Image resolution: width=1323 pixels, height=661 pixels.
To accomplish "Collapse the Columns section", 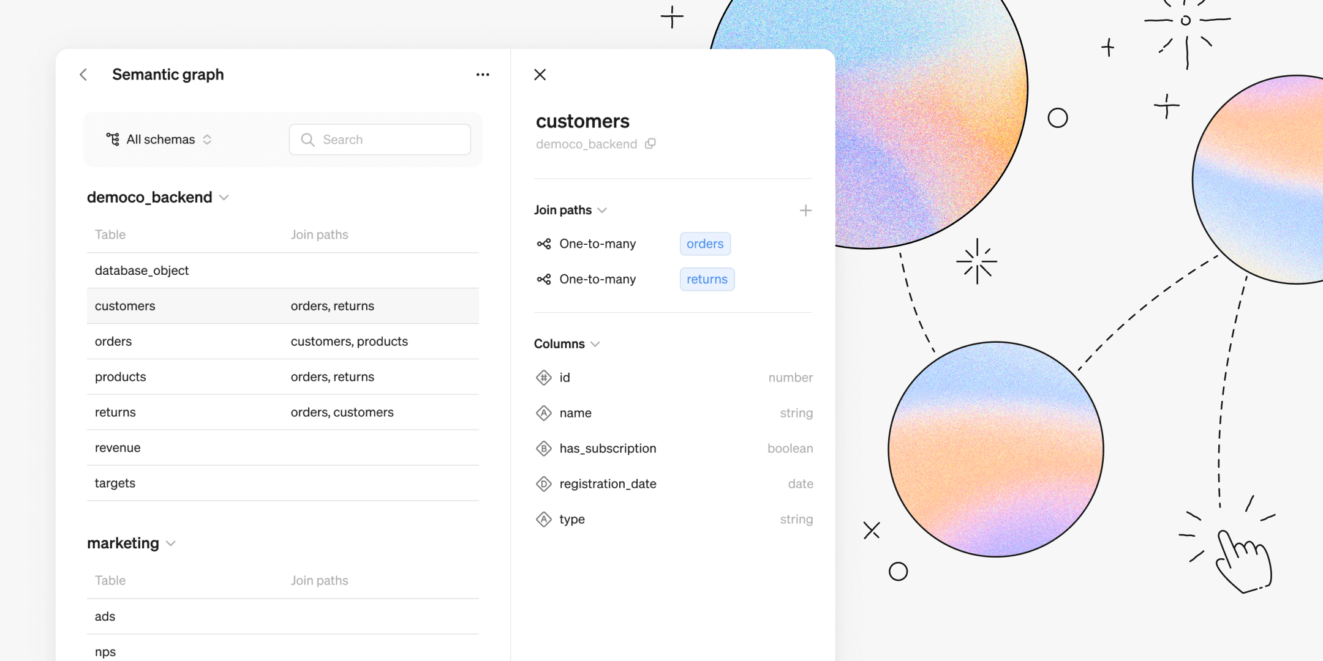I will pos(595,344).
